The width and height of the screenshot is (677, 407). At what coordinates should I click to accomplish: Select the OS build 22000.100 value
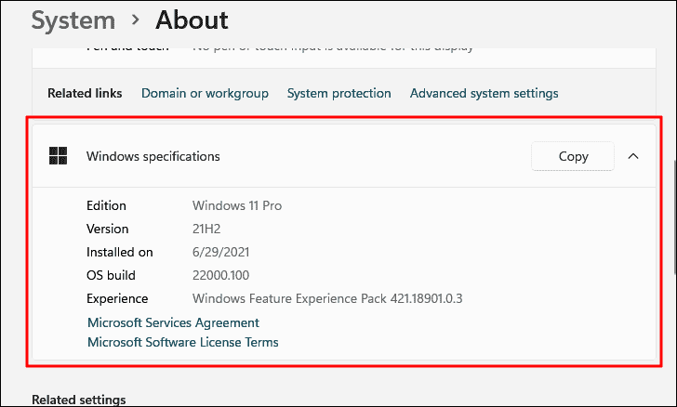[220, 275]
